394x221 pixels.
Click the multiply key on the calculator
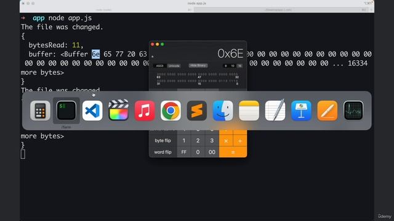click(x=226, y=141)
